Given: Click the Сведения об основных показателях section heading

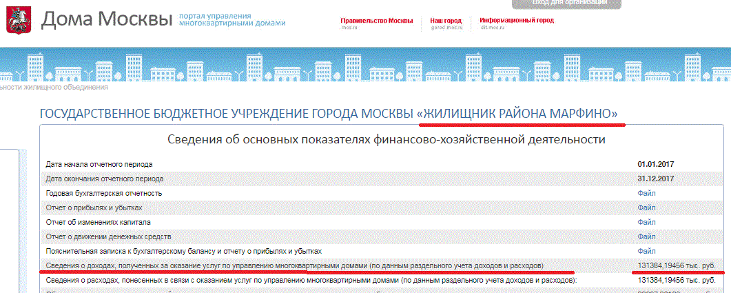Looking at the screenshot, I should [386, 139].
